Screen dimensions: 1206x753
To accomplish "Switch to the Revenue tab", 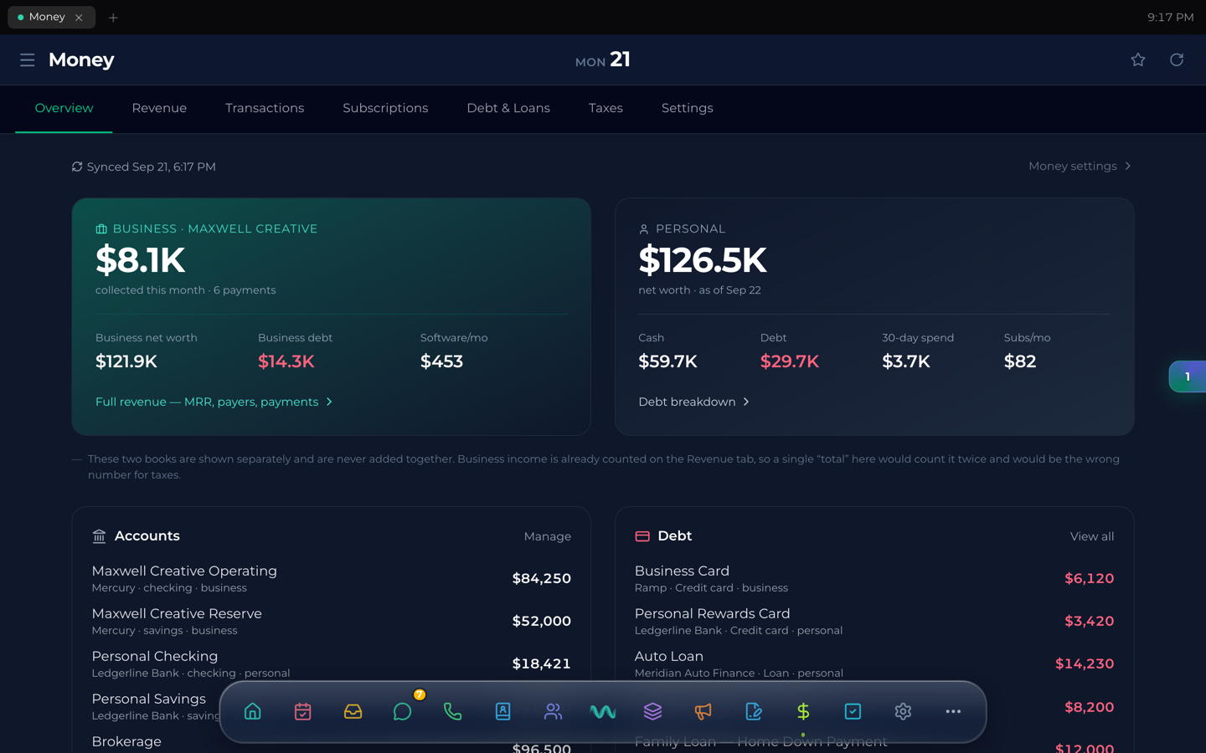I will pos(159,109).
